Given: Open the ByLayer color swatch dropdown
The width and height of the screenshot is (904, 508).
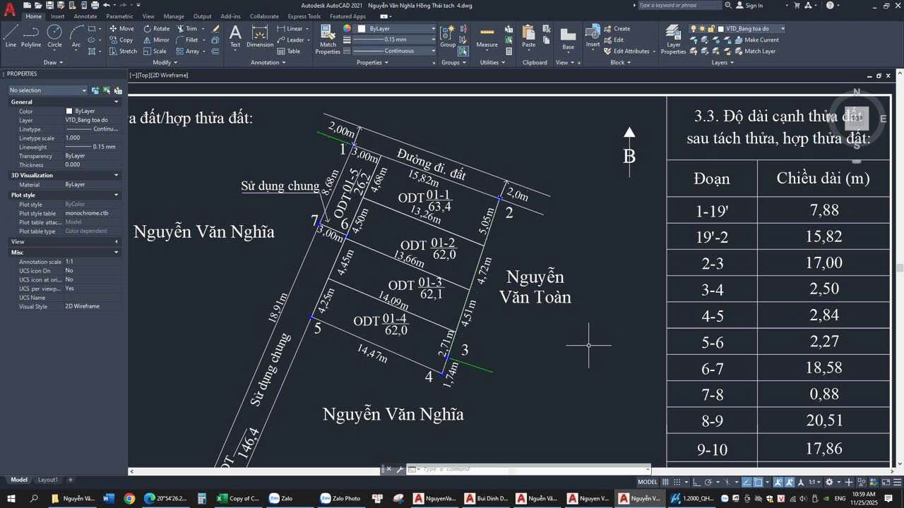Looking at the screenshot, I should [x=433, y=29].
